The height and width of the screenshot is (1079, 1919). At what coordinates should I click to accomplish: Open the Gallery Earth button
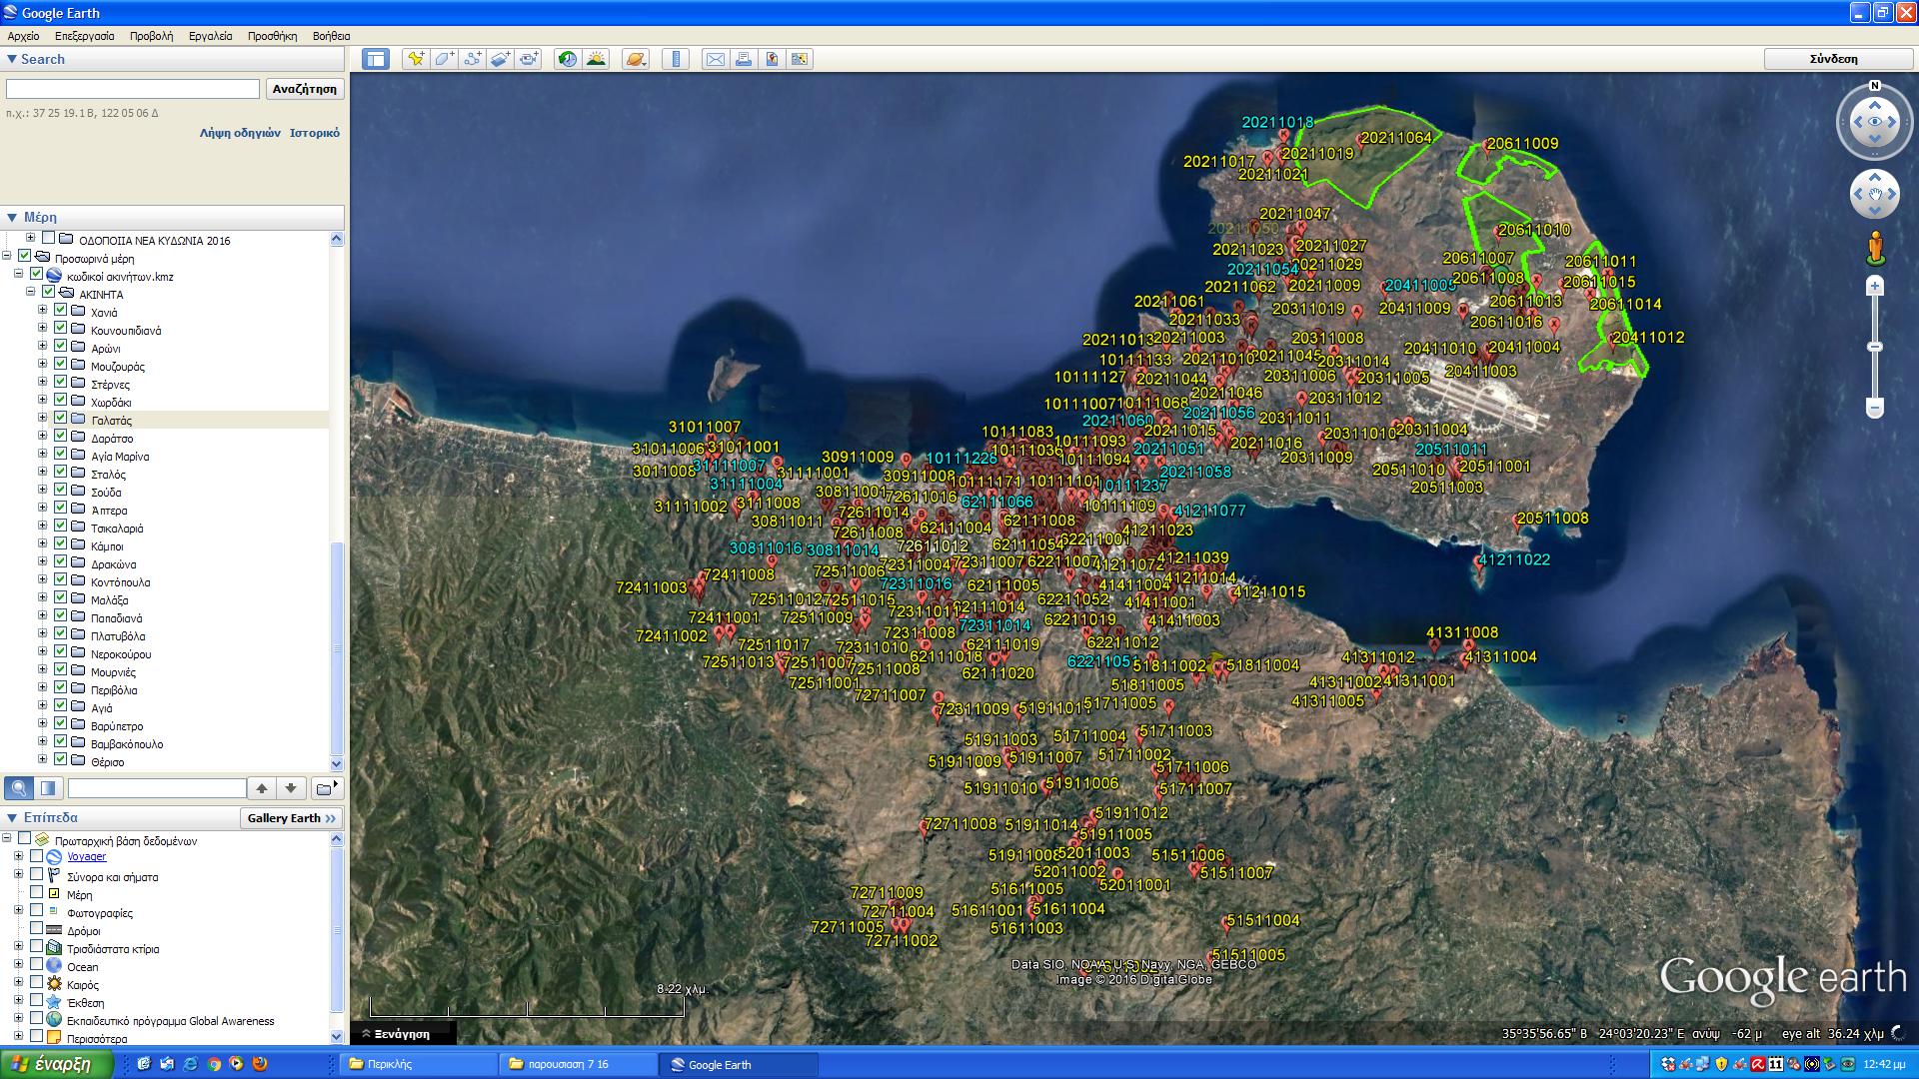291,818
